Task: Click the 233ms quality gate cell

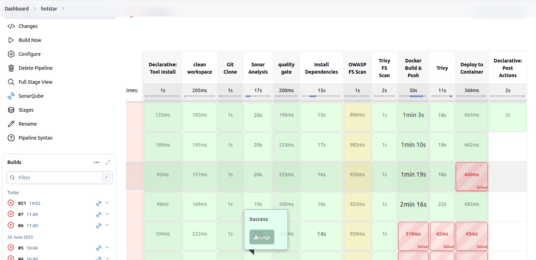Action: point(286,147)
